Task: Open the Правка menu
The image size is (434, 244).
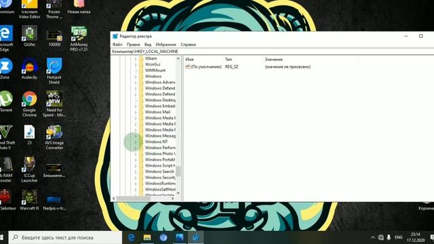Action: [133, 44]
